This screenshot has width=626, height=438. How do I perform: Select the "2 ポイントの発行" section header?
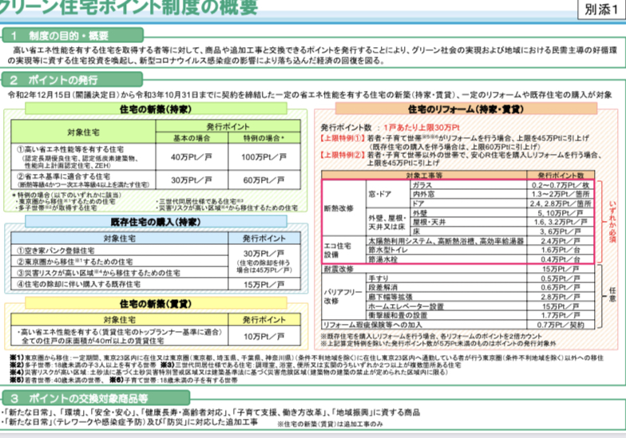click(x=72, y=80)
